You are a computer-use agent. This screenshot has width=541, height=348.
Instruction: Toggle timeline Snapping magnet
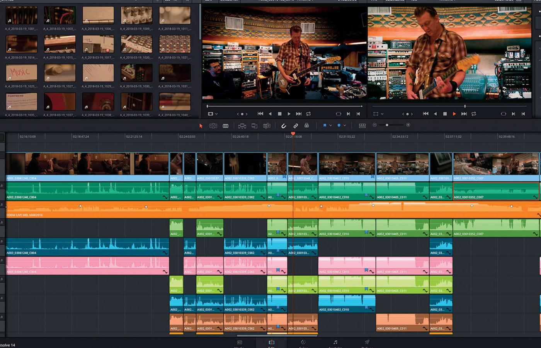pyautogui.click(x=284, y=126)
